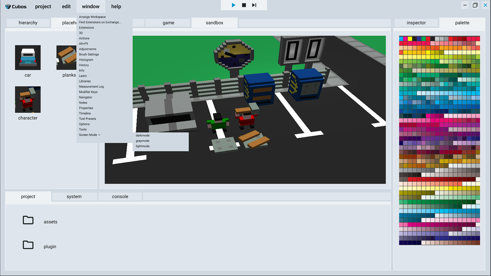The image size is (491, 276).
Task: Start playback with the play button
Action: [233, 5]
